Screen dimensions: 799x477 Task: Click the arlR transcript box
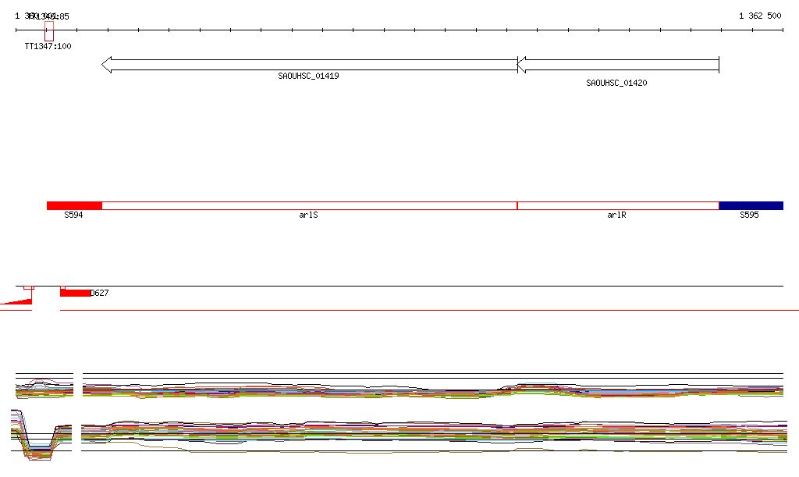[x=618, y=206]
